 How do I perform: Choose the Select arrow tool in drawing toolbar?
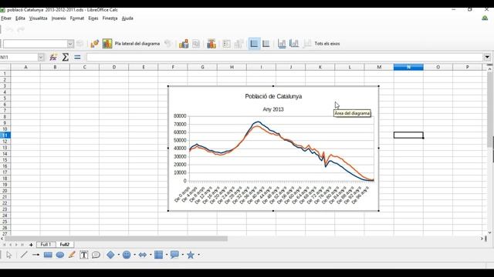(8, 255)
